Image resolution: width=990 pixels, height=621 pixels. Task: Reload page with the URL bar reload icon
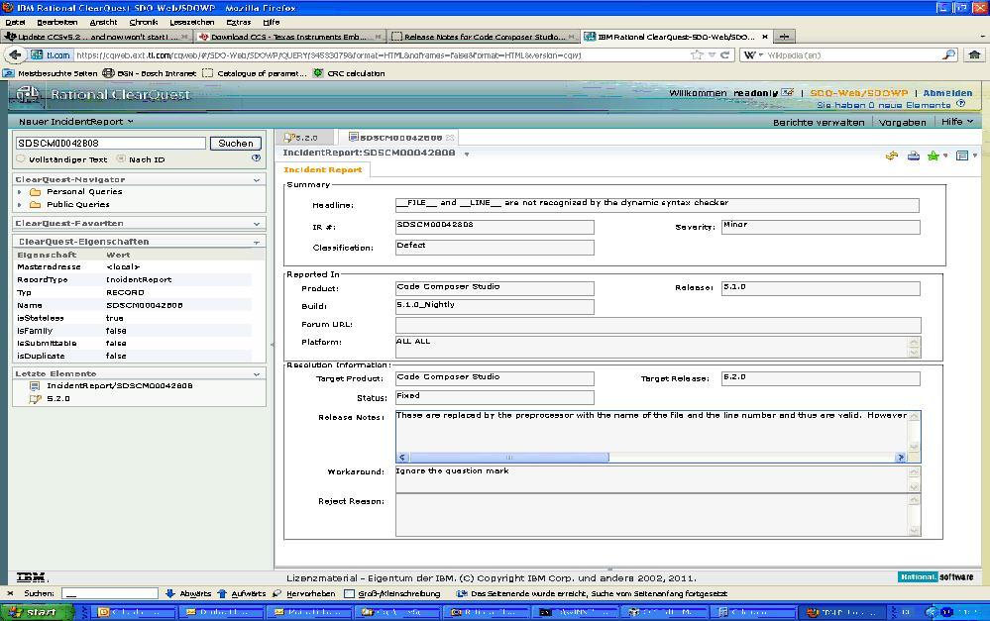(724, 54)
